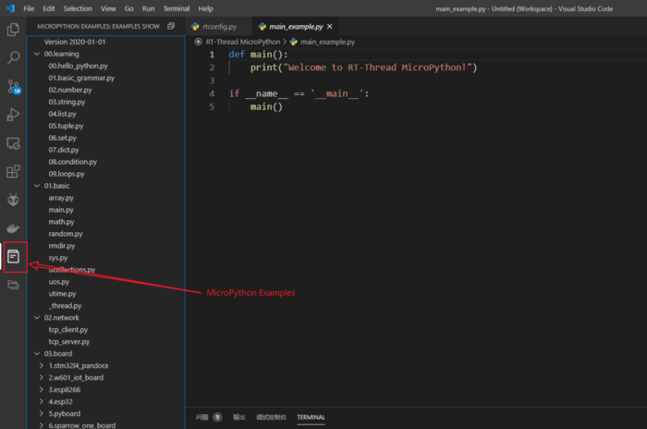Select the main_example.py editor tab
This screenshot has width=647, height=429.
296,27
